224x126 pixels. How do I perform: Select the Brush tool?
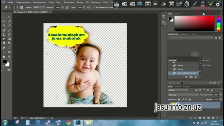(9, 30)
